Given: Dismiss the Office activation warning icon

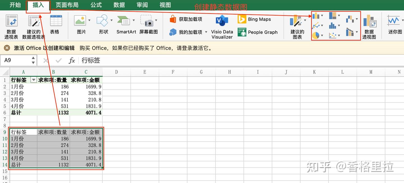Looking at the screenshot, I should point(7,48).
